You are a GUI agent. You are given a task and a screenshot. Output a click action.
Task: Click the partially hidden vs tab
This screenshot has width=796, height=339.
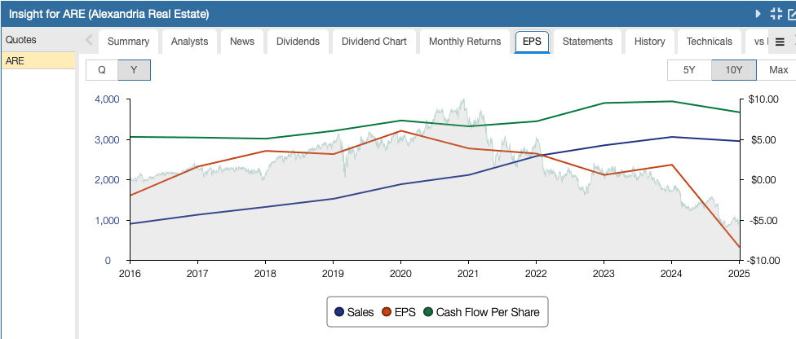pos(759,42)
